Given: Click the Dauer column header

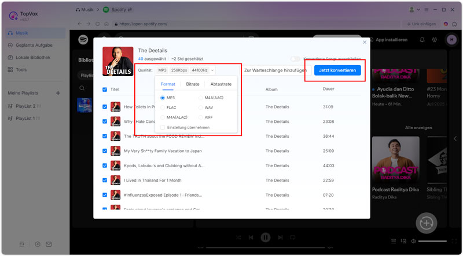Looking at the screenshot, I should (328, 89).
